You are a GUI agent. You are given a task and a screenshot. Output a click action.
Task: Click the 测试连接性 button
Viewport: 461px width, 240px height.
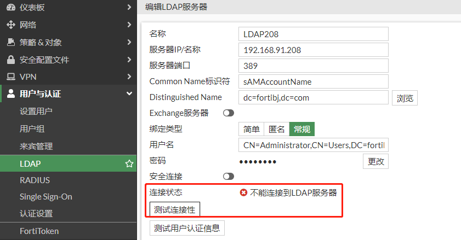[175, 209]
